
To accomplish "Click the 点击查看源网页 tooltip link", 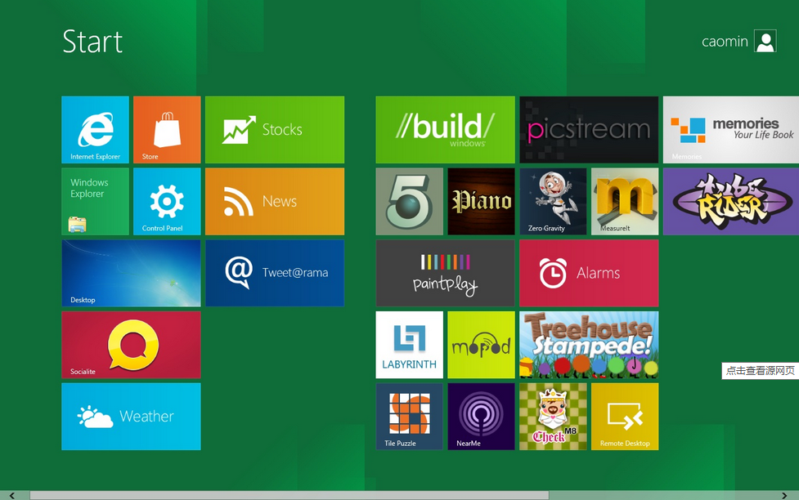I will (x=761, y=371).
